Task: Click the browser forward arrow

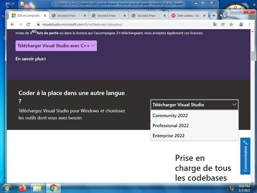Action: pos(20,24)
